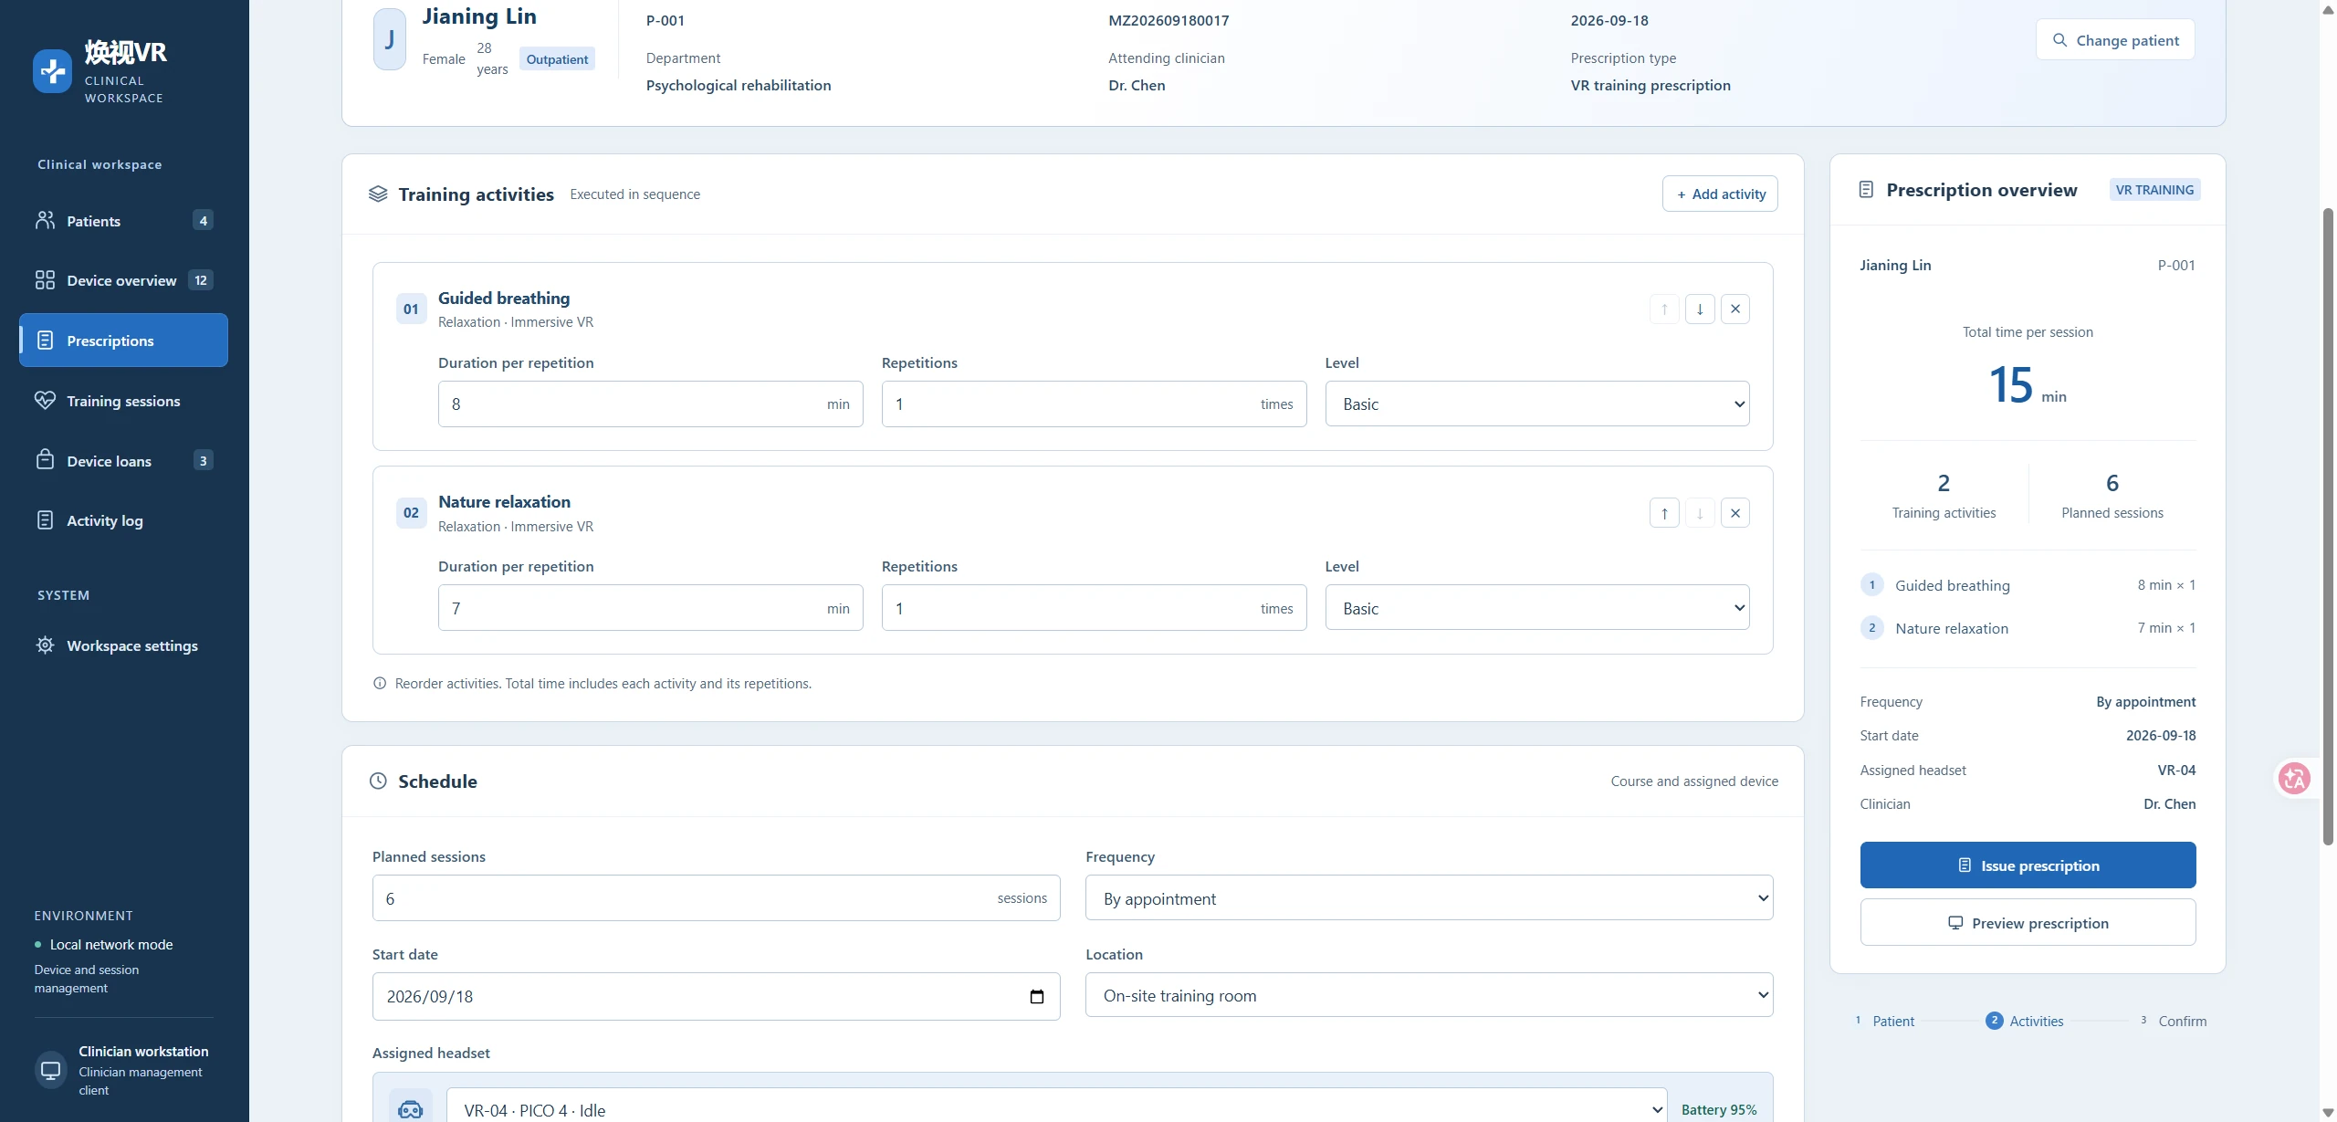Click Nature relaxation duration field
The width and height of the screenshot is (2337, 1122).
click(x=650, y=608)
